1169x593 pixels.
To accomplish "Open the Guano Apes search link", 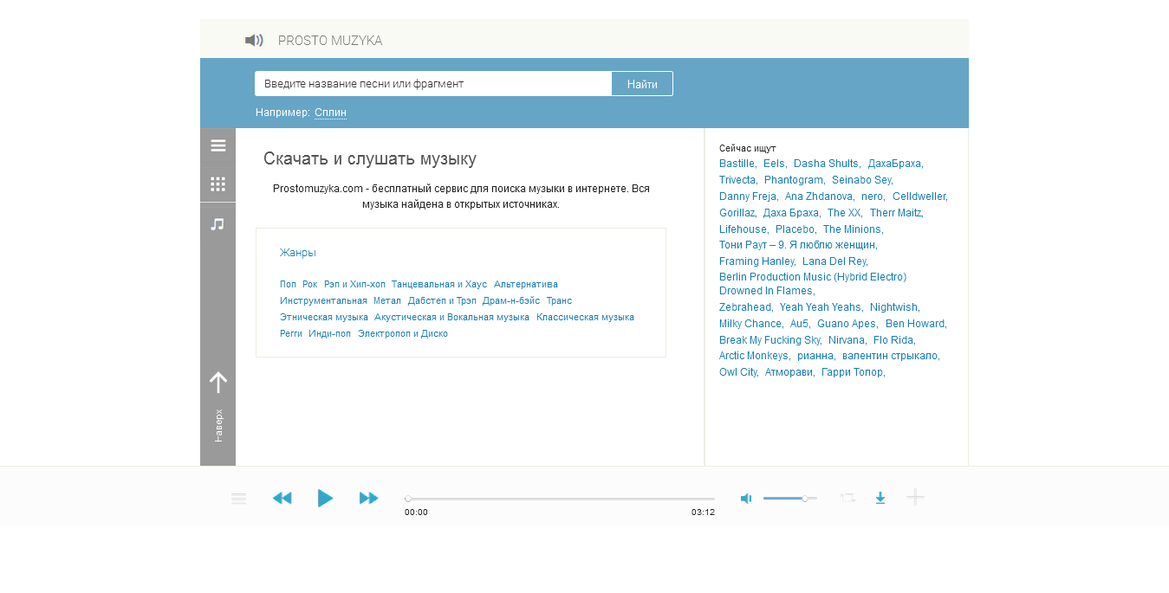I will (846, 324).
